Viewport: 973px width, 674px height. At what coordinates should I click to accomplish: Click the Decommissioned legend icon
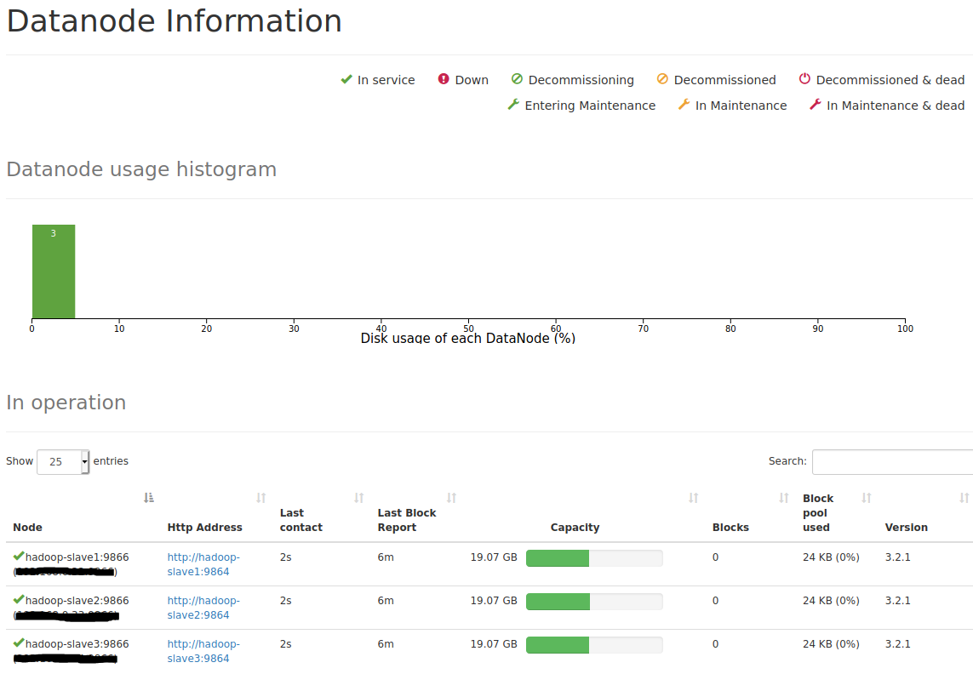662,79
